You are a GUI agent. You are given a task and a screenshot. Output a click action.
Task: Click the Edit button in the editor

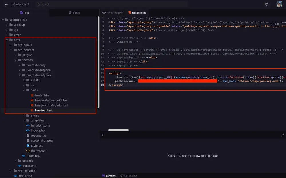click(275, 24)
